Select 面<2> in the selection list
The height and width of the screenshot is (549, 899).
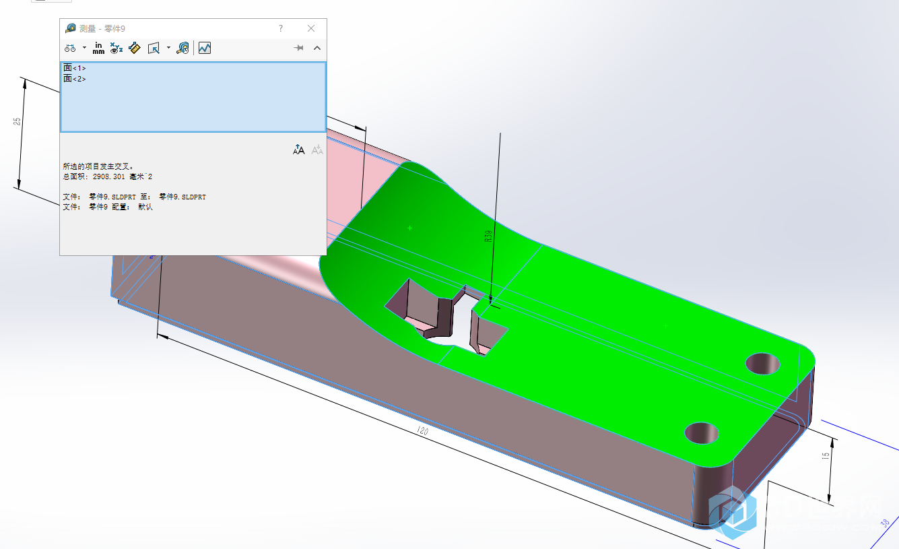[75, 79]
